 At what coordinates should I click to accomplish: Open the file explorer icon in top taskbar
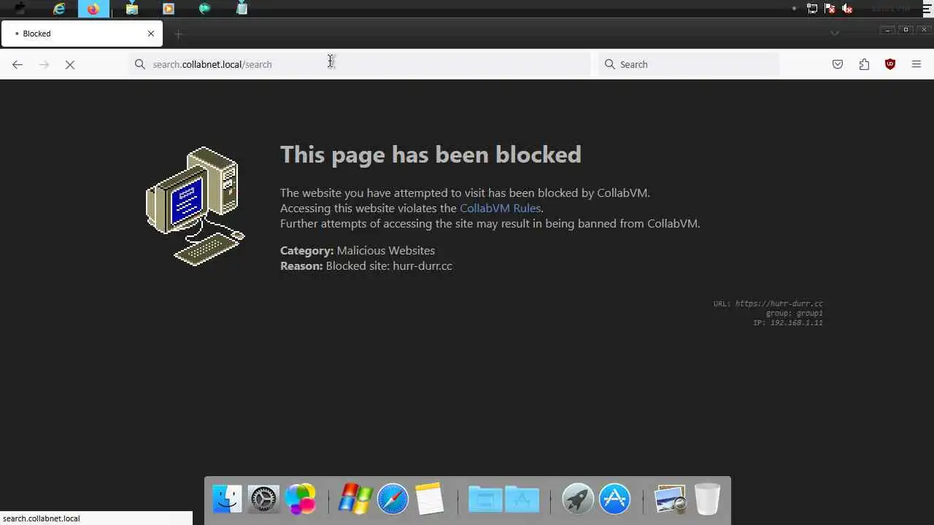(132, 9)
